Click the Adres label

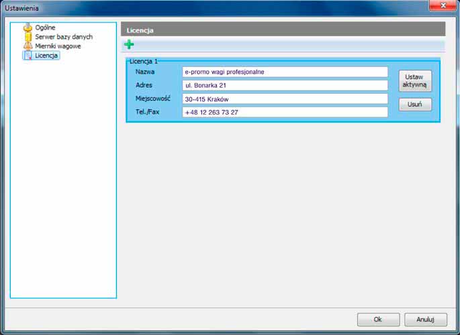tap(144, 85)
